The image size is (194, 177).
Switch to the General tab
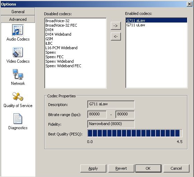pyautogui.click(x=18, y=12)
